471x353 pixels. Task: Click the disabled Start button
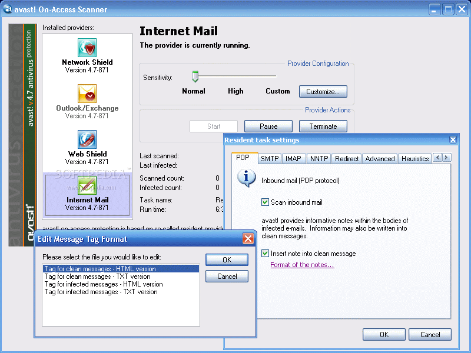[214, 126]
